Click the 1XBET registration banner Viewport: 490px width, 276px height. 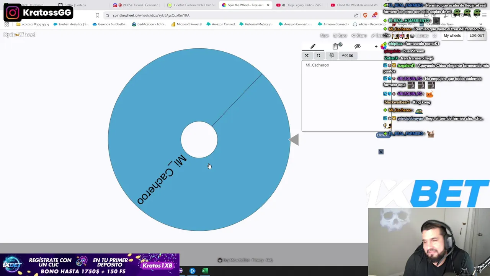click(90, 264)
